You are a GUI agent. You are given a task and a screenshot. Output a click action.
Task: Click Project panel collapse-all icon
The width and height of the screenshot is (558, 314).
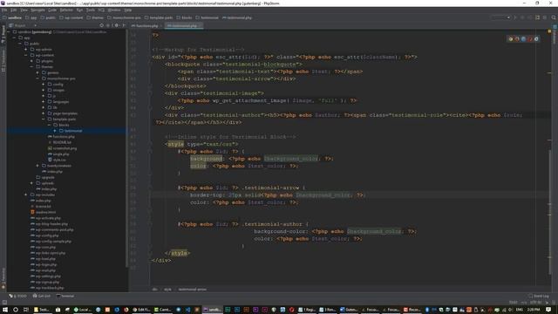point(108,25)
